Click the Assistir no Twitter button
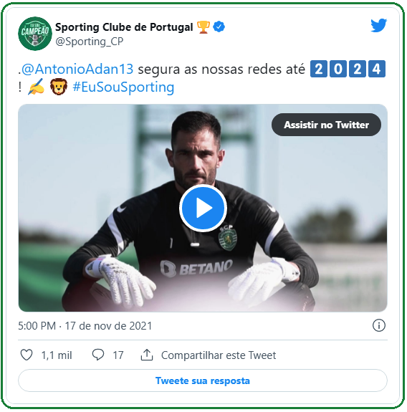This screenshot has height=412, width=407. pyautogui.click(x=326, y=125)
